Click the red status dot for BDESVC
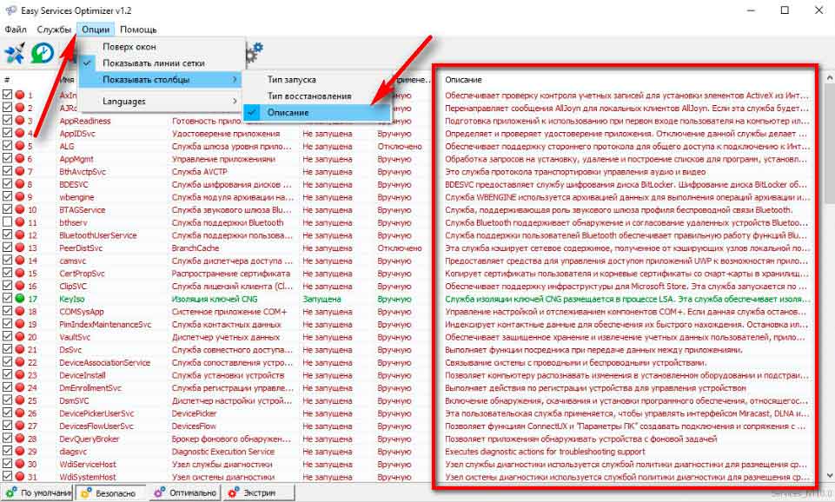The width and height of the screenshot is (835, 502). (19, 185)
